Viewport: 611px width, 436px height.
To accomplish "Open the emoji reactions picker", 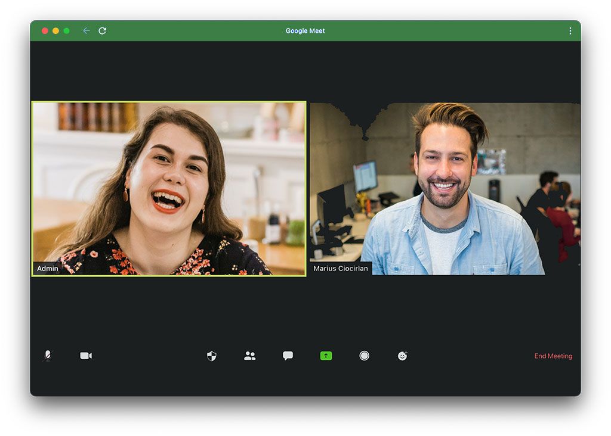I will click(403, 356).
